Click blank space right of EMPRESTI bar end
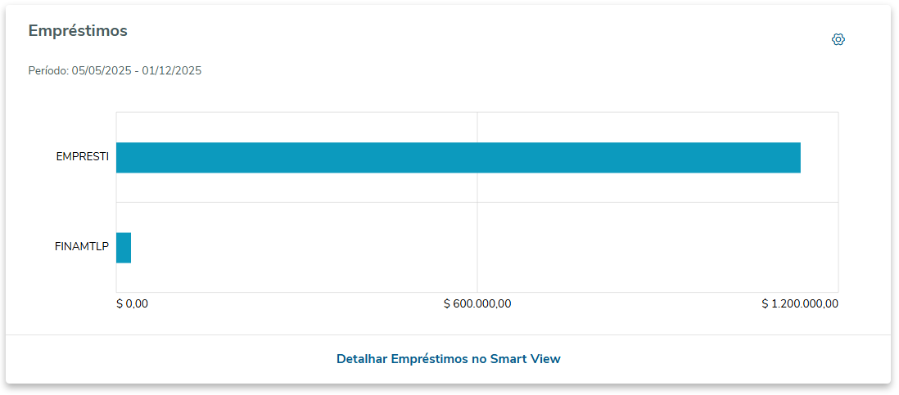This screenshot has width=899, height=395. [820, 158]
